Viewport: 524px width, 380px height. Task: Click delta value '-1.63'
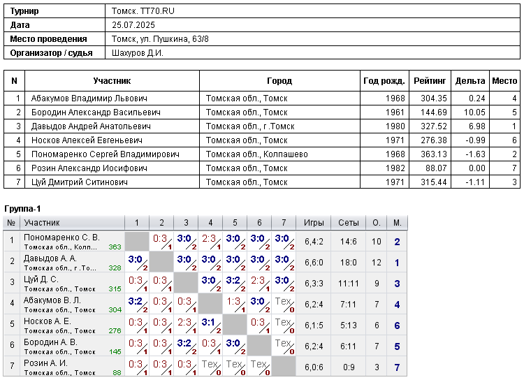pyautogui.click(x=476, y=155)
